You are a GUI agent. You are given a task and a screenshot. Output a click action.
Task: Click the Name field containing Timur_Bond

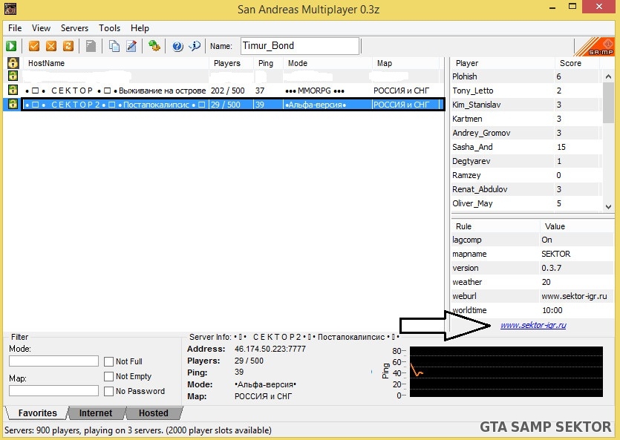click(299, 46)
